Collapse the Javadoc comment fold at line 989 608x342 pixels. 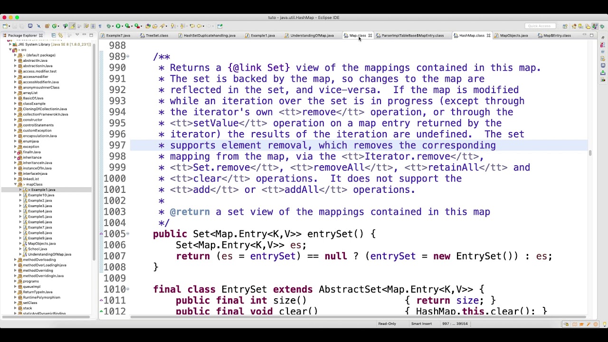point(128,57)
